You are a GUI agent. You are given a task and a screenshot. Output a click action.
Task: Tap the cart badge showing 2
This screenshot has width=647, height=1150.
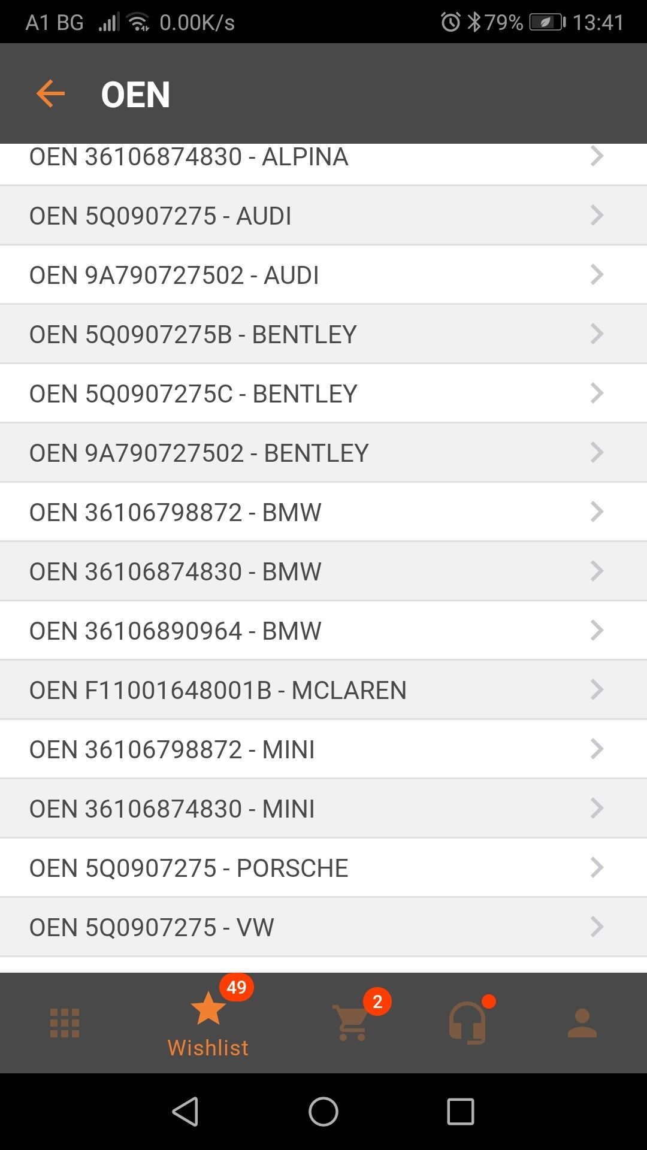pyautogui.click(x=377, y=1001)
